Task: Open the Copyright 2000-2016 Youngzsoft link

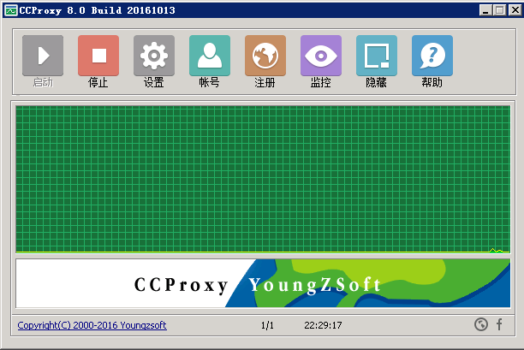Action: click(x=92, y=325)
